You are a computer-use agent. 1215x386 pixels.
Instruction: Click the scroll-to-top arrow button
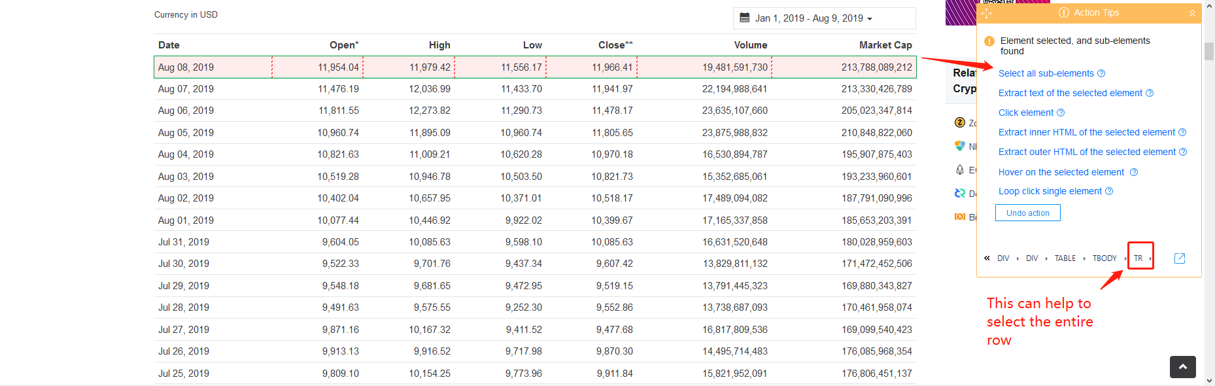click(1183, 367)
